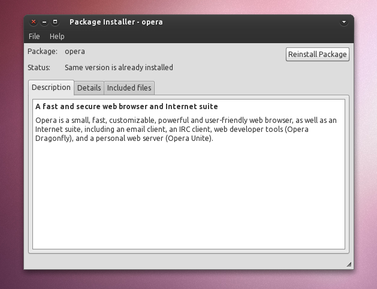Click the 'Status:' label
Image resolution: width=377 pixels, height=289 pixels.
[x=39, y=68]
